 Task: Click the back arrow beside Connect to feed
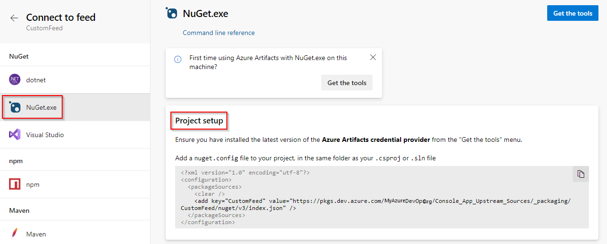coord(14,18)
